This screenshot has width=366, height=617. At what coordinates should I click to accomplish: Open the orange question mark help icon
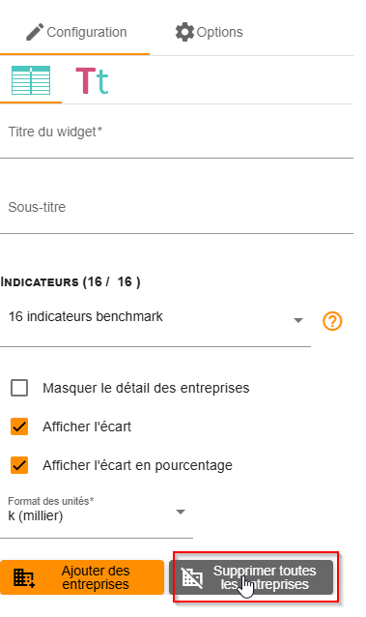[x=332, y=321]
